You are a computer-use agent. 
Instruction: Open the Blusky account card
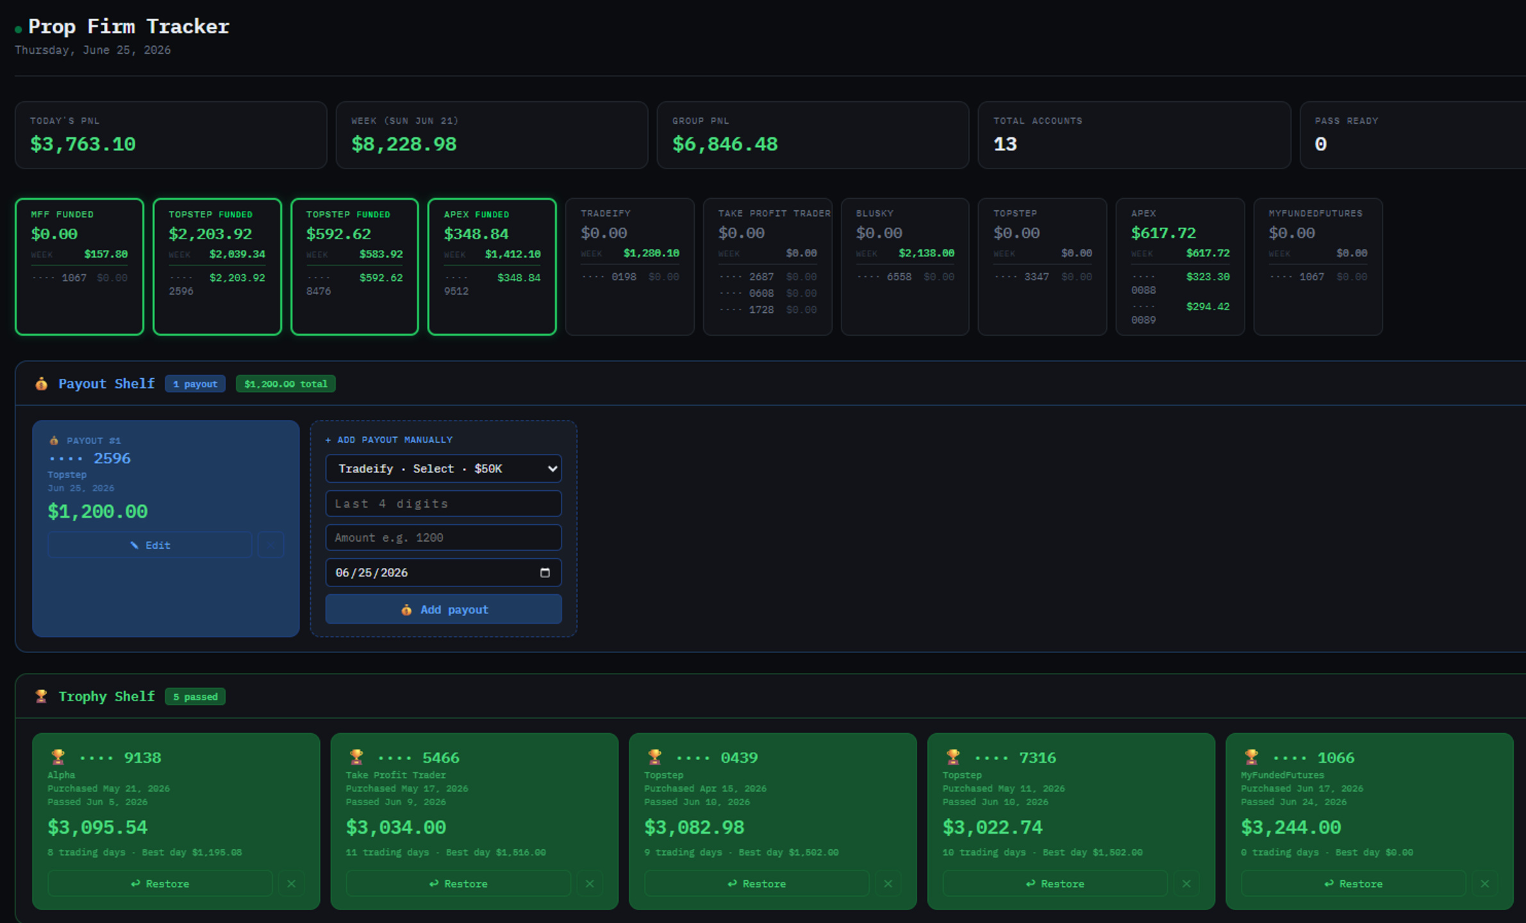point(905,267)
